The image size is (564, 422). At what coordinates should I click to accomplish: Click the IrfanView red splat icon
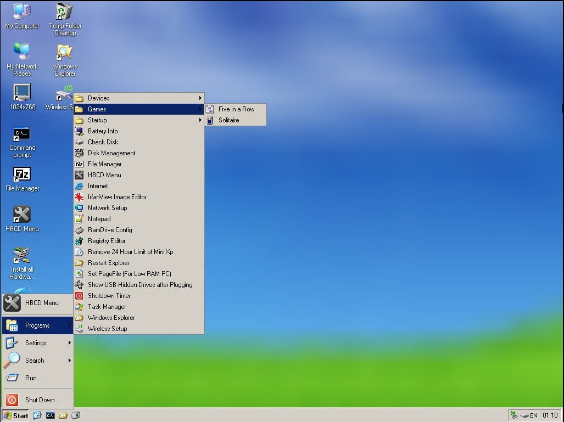79,197
